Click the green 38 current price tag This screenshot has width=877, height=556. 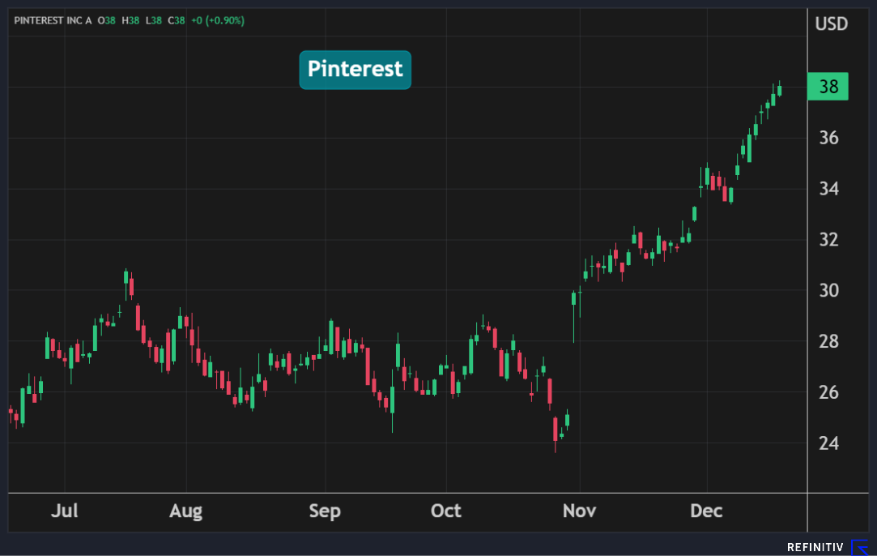(828, 87)
